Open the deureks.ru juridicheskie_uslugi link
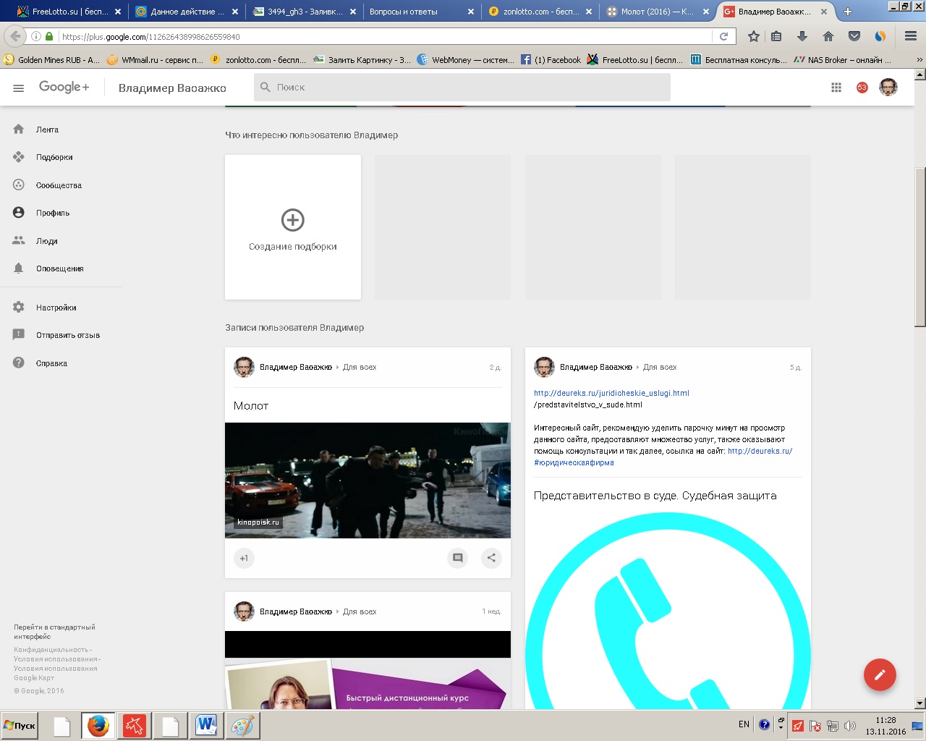Screen dimensions: 926x741 pos(611,393)
